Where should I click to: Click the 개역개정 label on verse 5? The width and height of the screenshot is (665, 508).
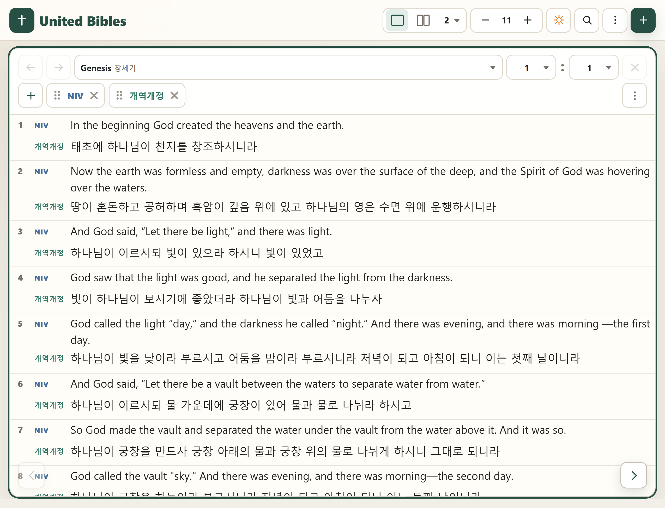pos(49,358)
